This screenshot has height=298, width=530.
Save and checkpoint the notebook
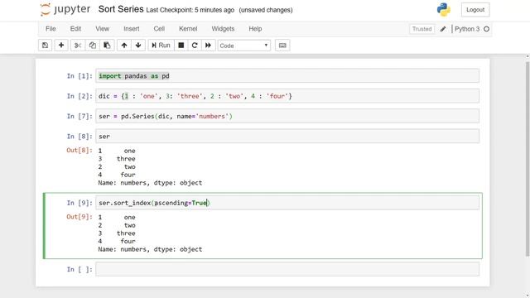point(45,46)
